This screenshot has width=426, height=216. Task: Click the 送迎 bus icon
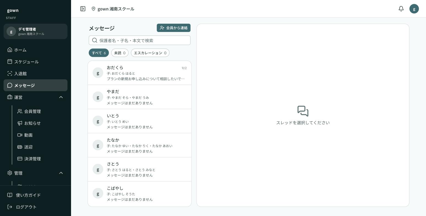20,147
